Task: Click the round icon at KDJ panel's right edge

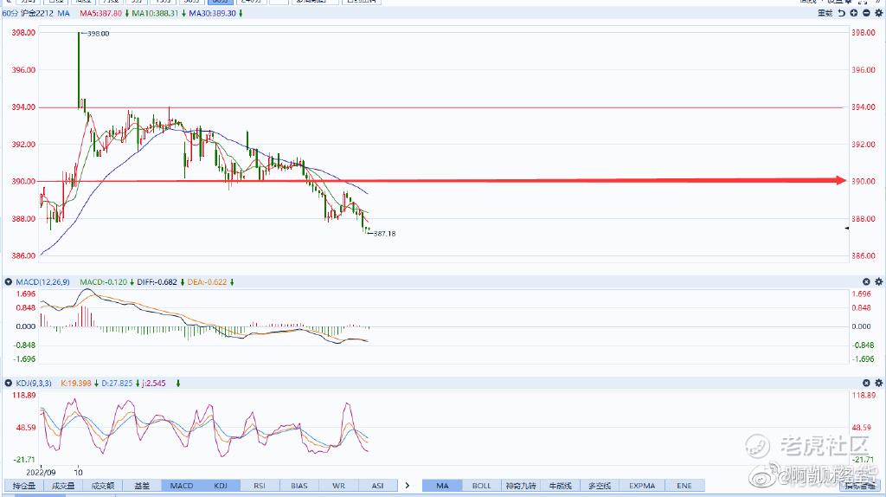Action: pos(866,383)
